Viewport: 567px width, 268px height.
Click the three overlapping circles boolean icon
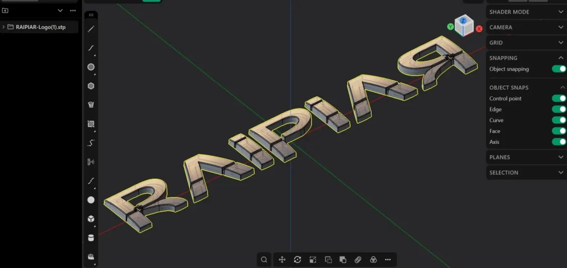[x=373, y=260]
